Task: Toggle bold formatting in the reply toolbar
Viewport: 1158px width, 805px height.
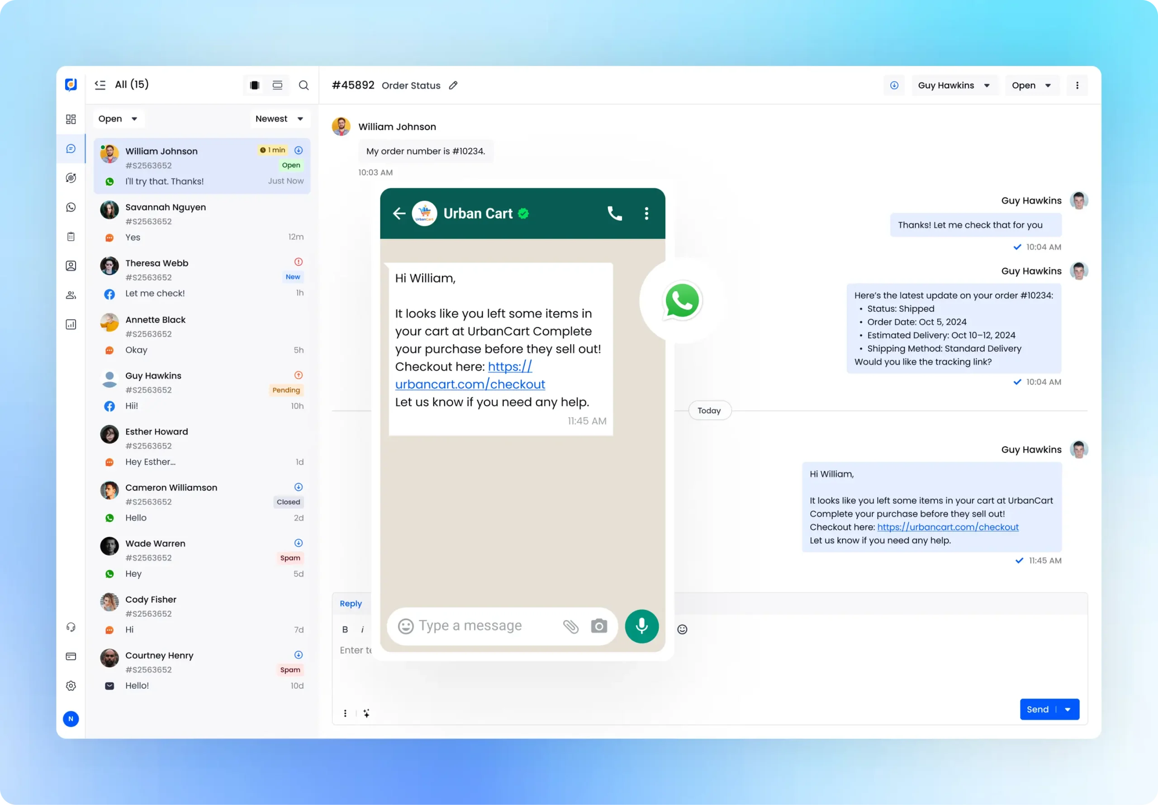Action: click(x=345, y=629)
